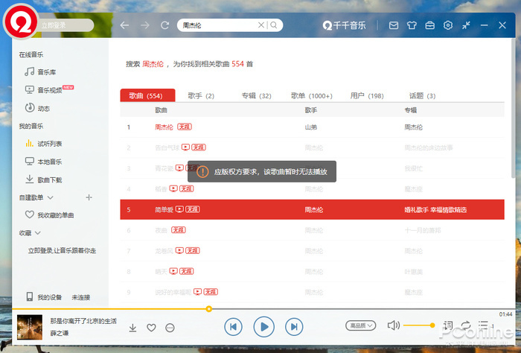521x353 pixels.
Task: Click lossless badge of 夜曲
Action: coord(179,229)
